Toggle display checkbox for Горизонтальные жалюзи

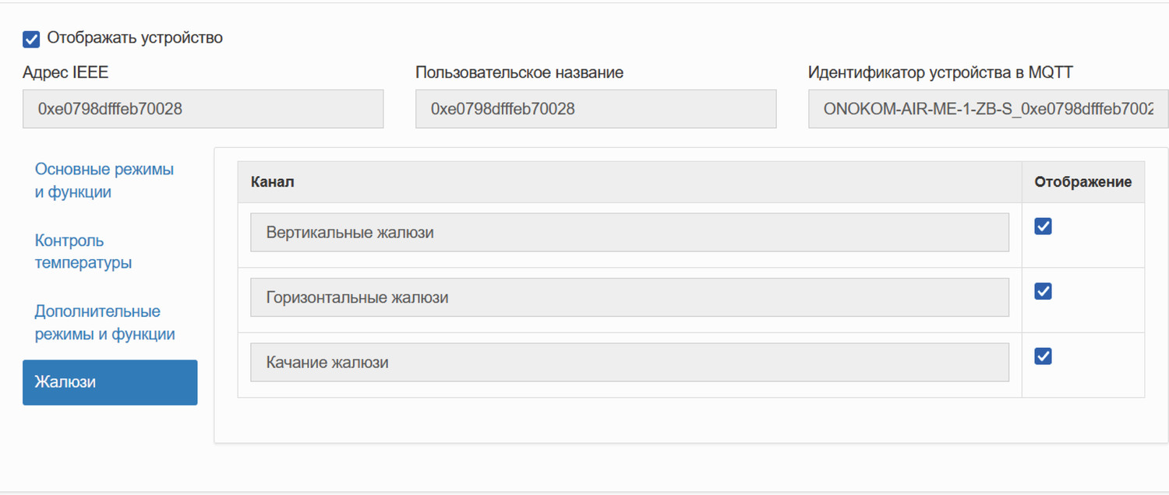coord(1043,291)
